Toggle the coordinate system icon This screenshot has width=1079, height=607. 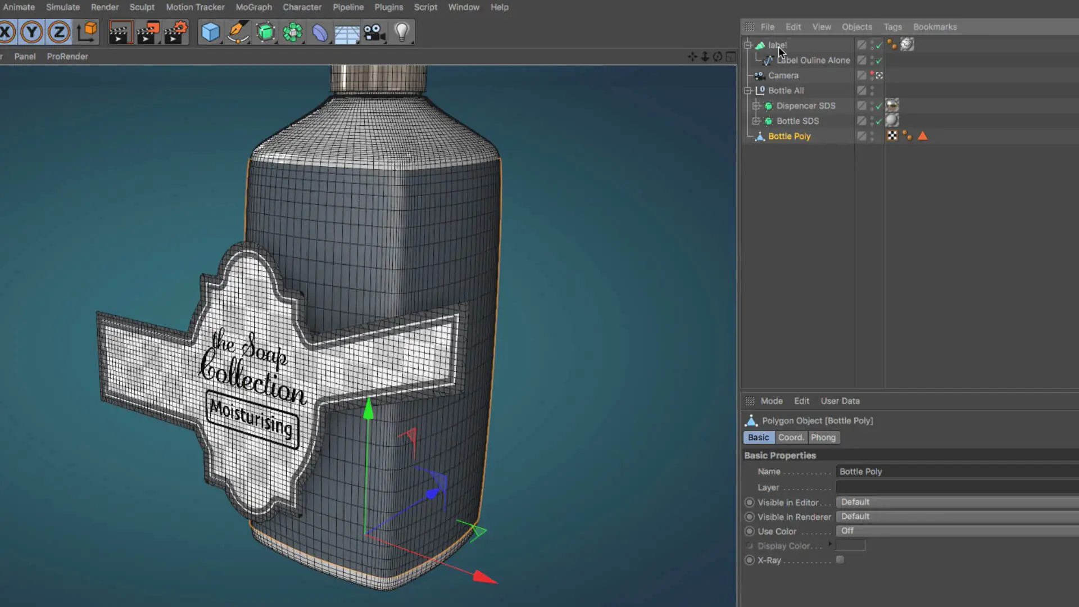pos(87,32)
